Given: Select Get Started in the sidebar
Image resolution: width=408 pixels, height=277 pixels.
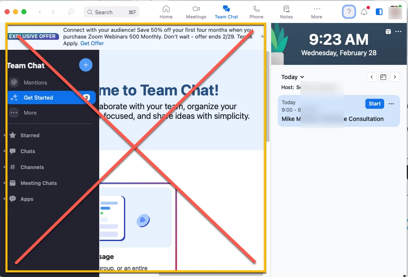Looking at the screenshot, I should pyautogui.click(x=51, y=97).
